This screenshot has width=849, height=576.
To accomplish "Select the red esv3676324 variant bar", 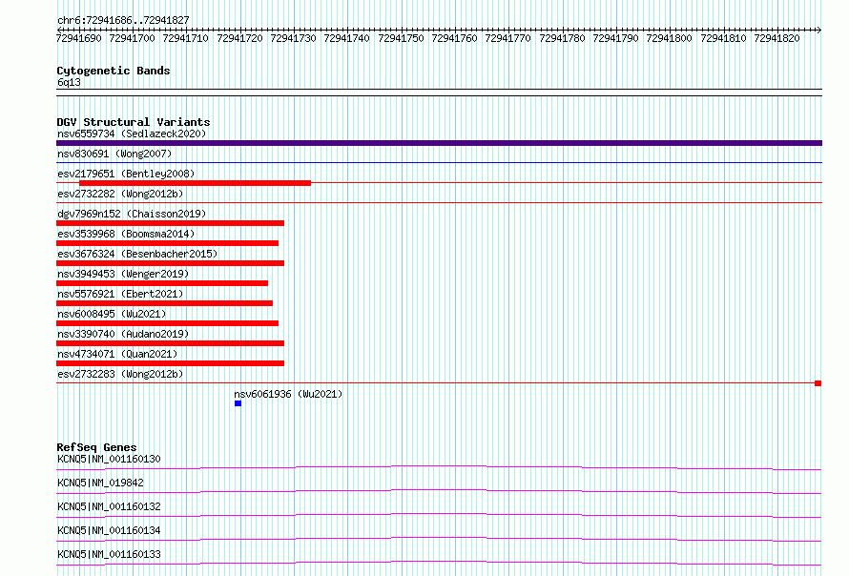I will click(x=170, y=263).
